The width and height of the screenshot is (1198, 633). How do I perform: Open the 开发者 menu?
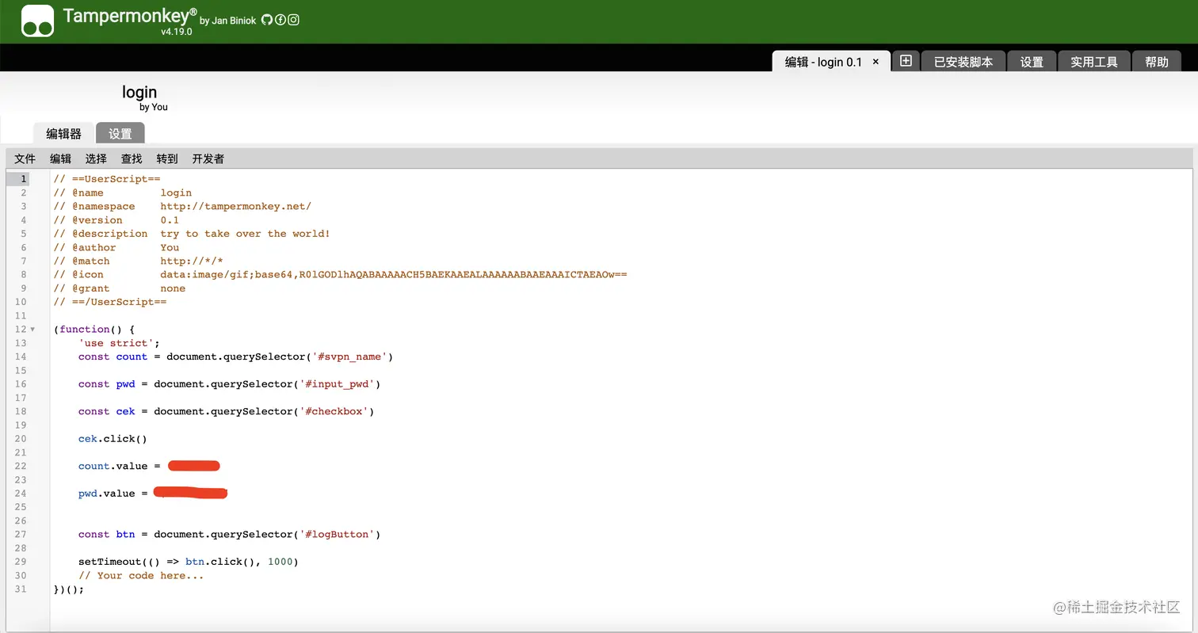coord(208,158)
